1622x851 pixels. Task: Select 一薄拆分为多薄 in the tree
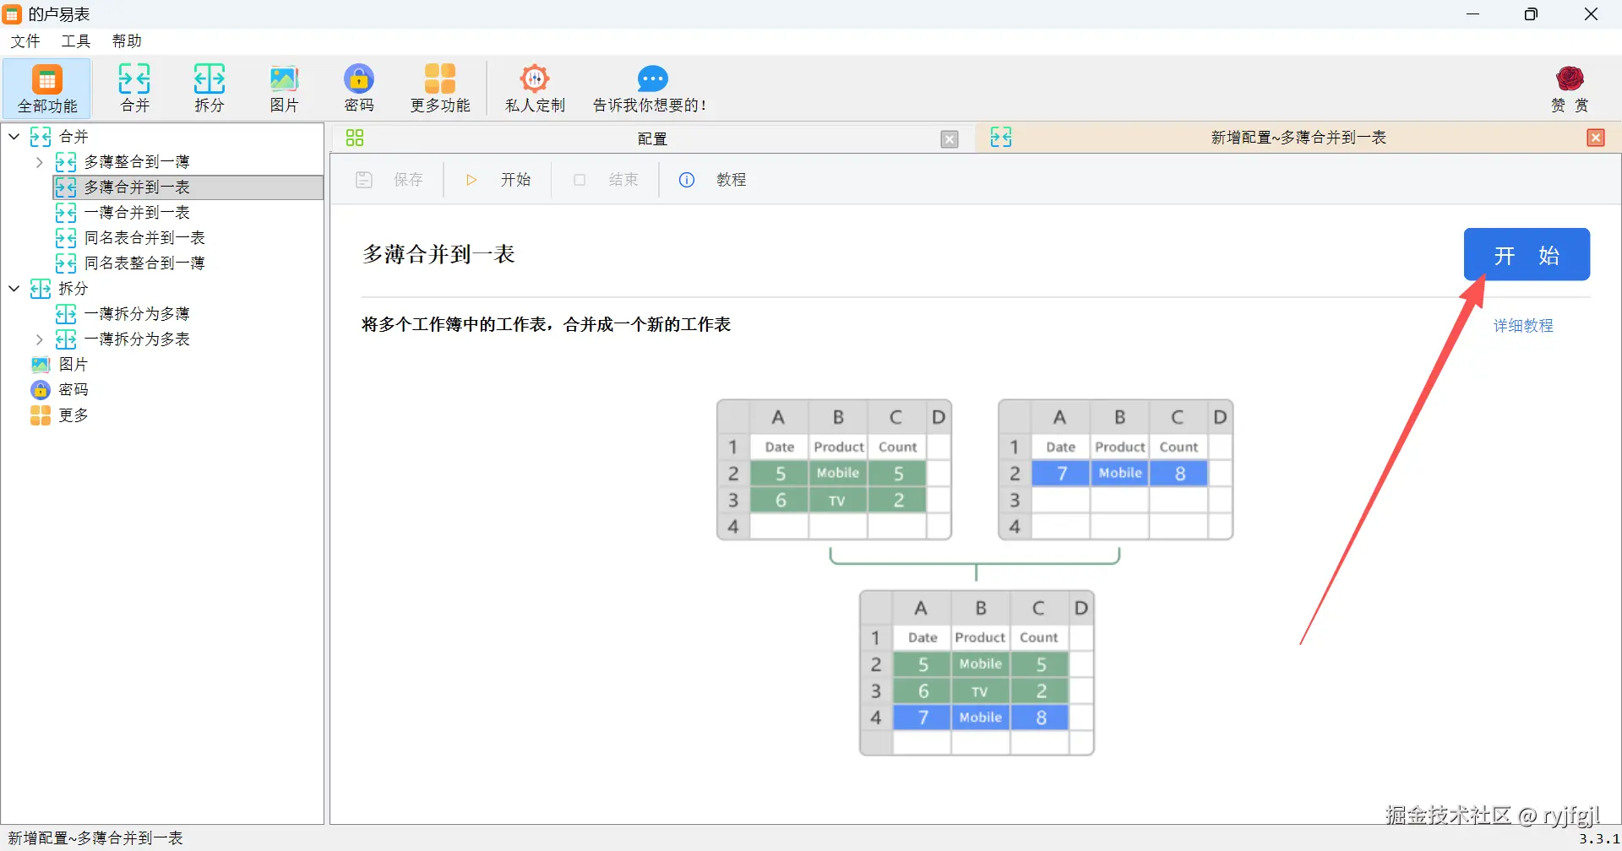(137, 314)
